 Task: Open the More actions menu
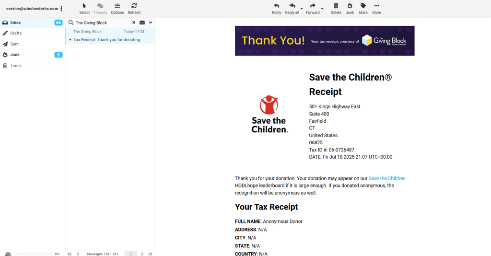click(377, 9)
